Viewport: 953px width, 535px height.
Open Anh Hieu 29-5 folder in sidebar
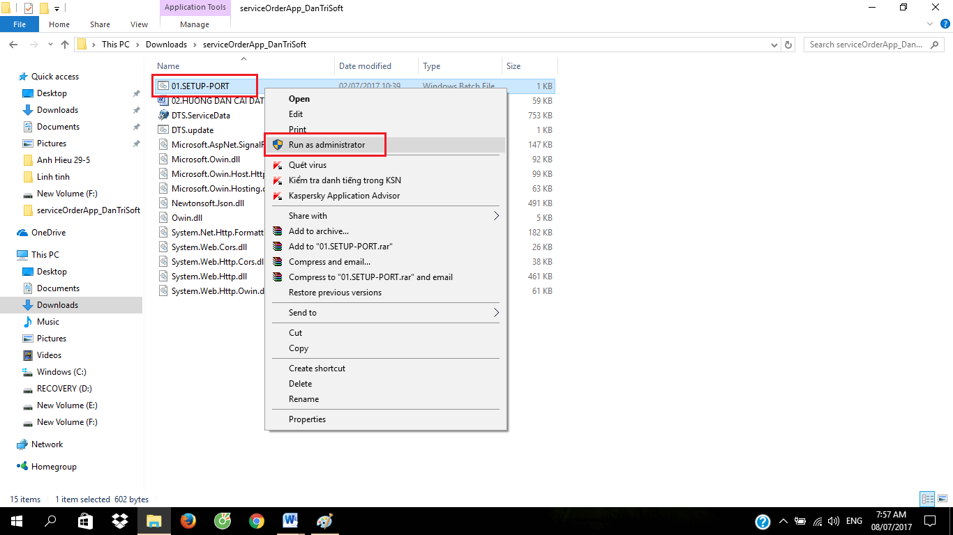tap(63, 160)
